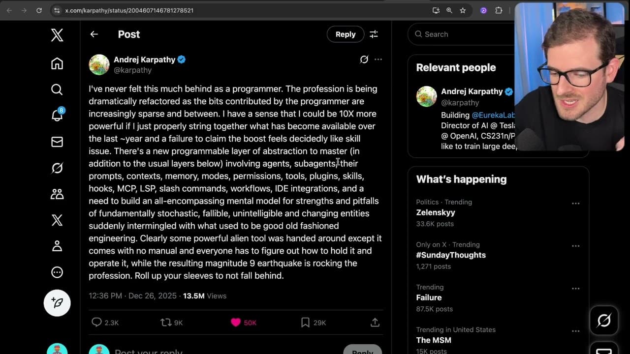Expand more options for Zelenskyy trend
630x354 pixels.
coord(575,203)
